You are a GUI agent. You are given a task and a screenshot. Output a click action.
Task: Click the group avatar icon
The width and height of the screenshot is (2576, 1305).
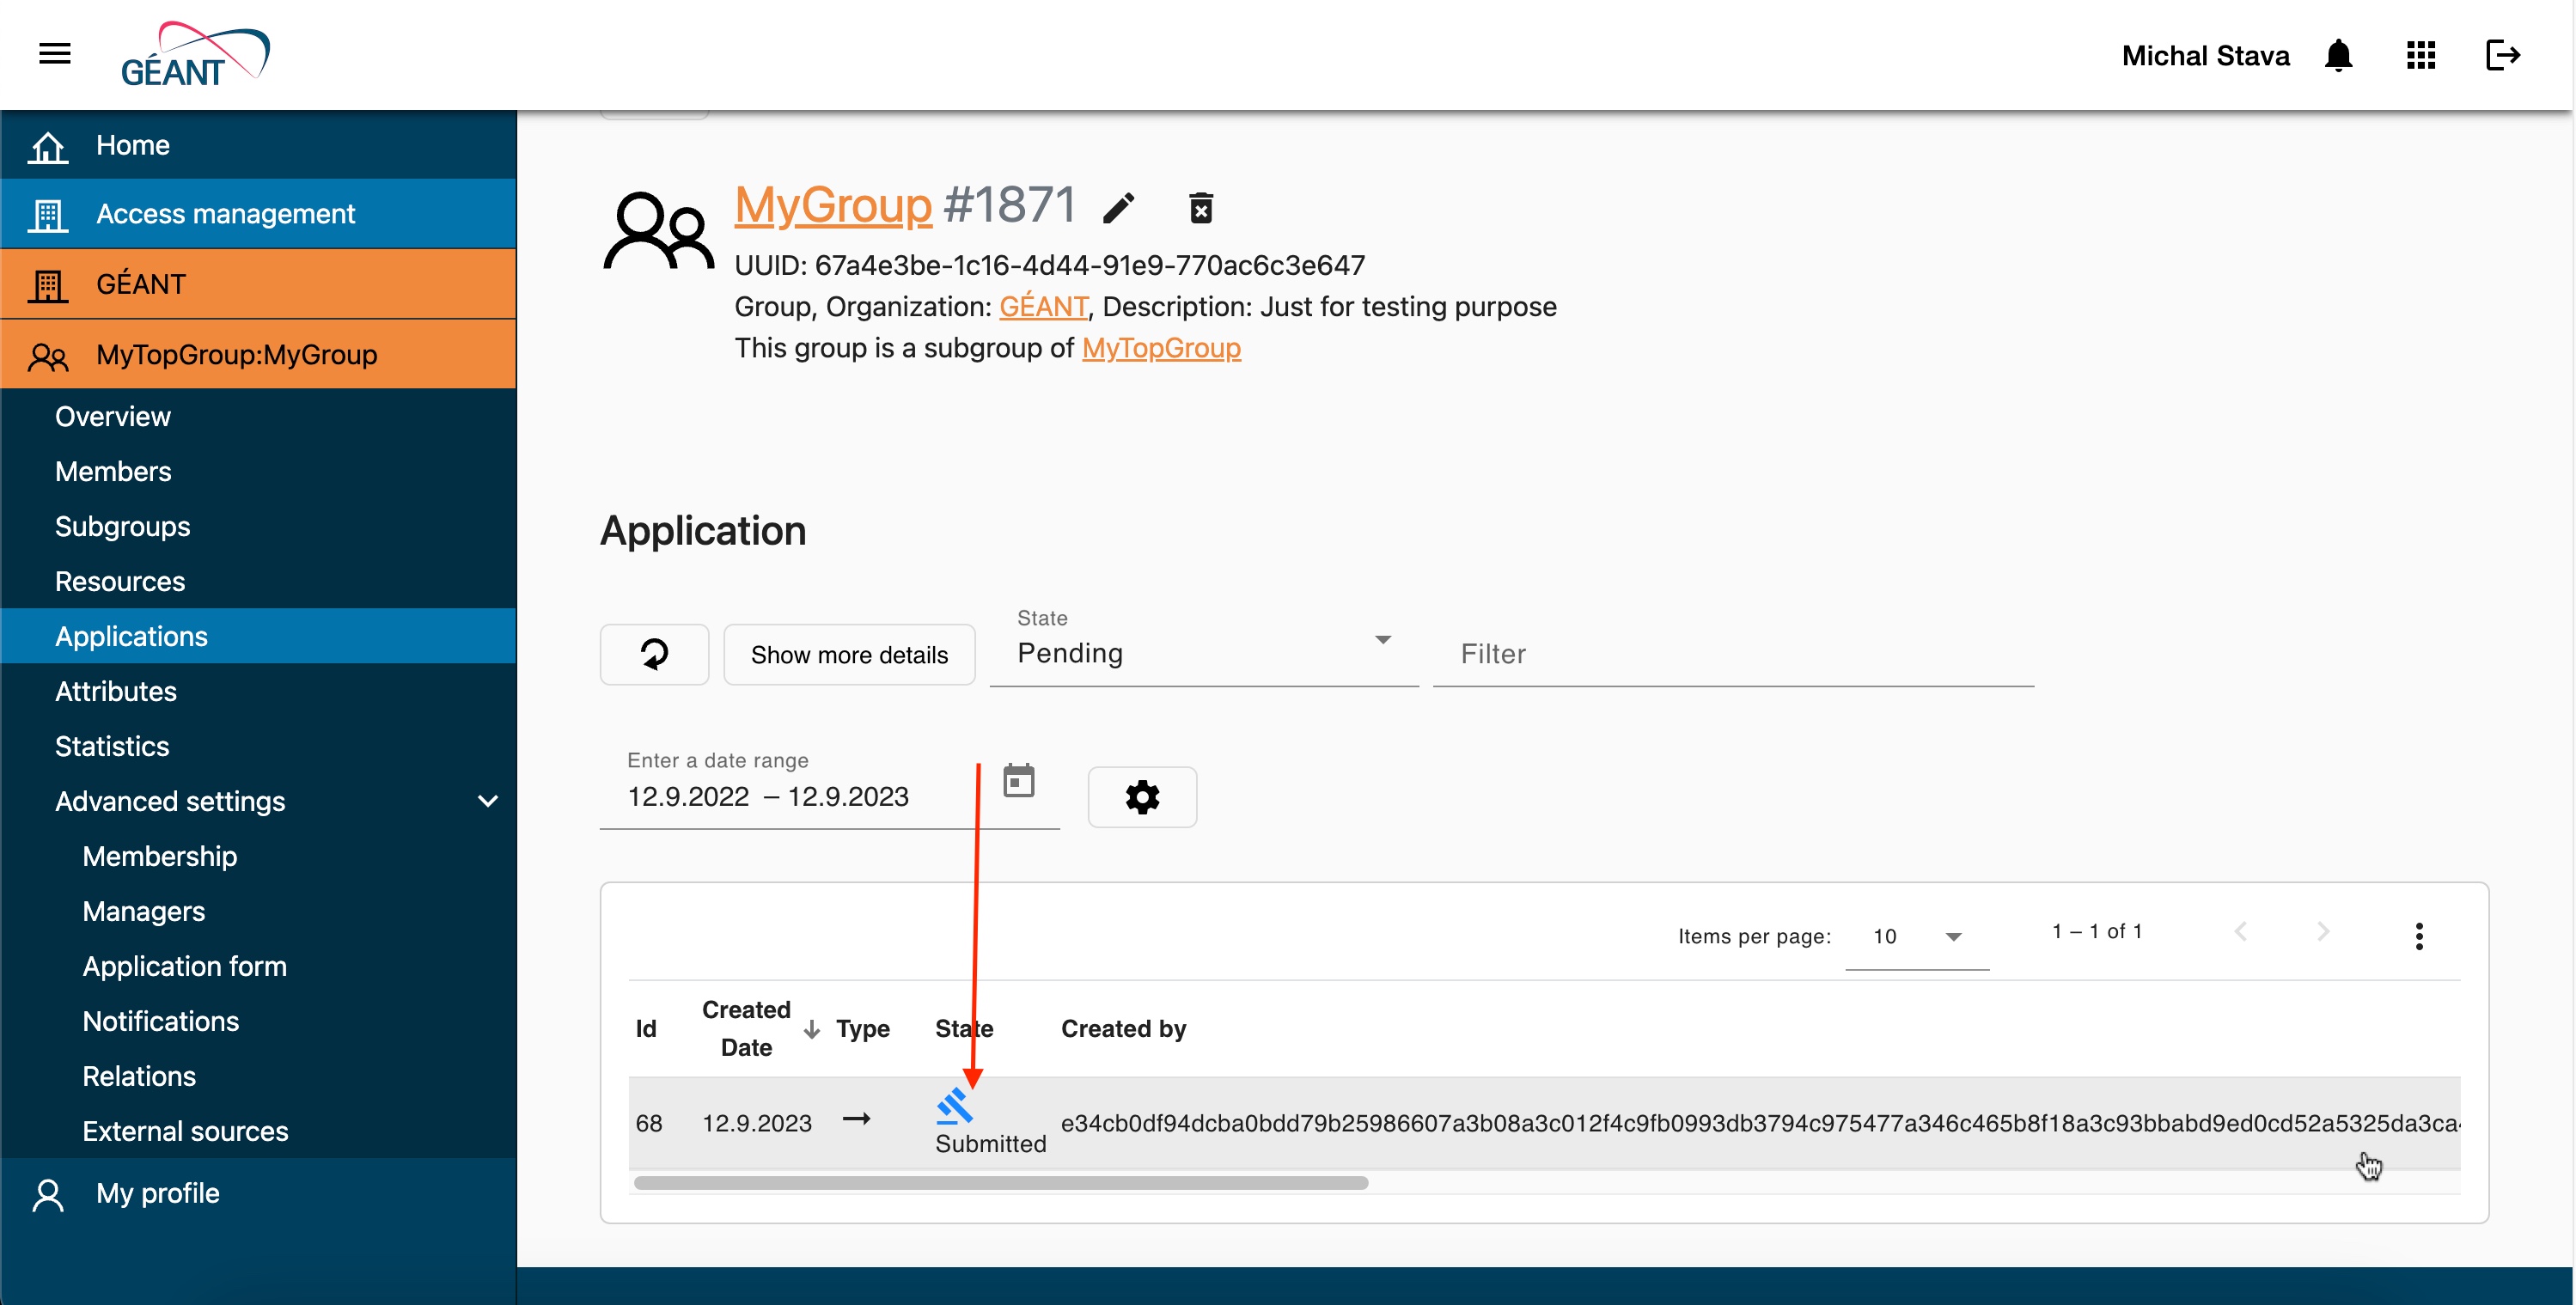(658, 231)
